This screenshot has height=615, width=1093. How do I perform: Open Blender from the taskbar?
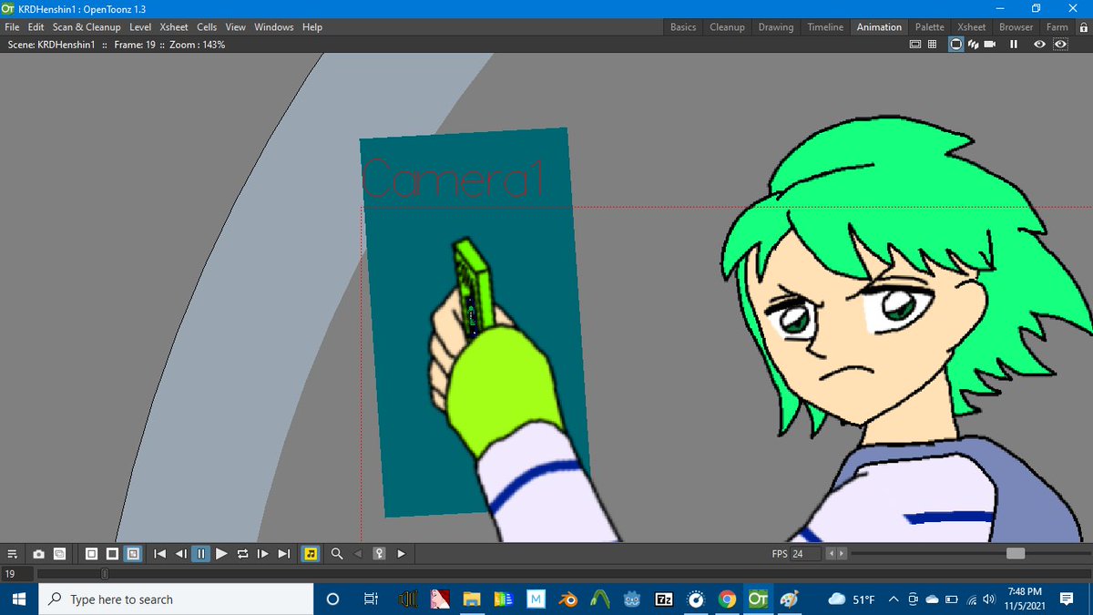click(x=568, y=600)
